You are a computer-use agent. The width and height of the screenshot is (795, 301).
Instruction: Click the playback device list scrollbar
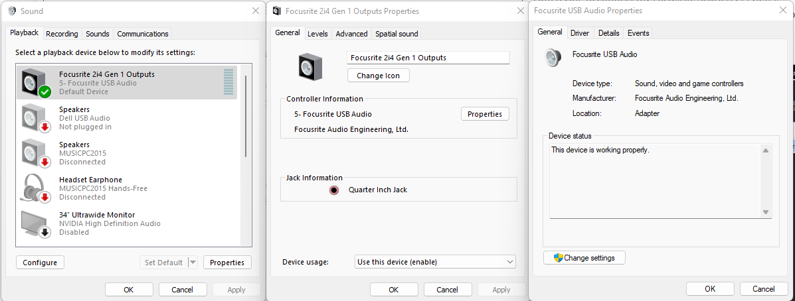click(x=246, y=116)
